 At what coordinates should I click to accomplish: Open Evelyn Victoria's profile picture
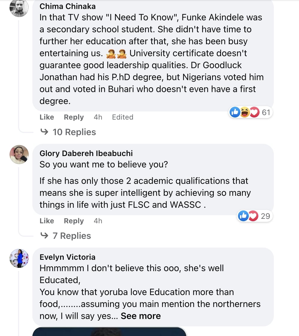(19, 258)
